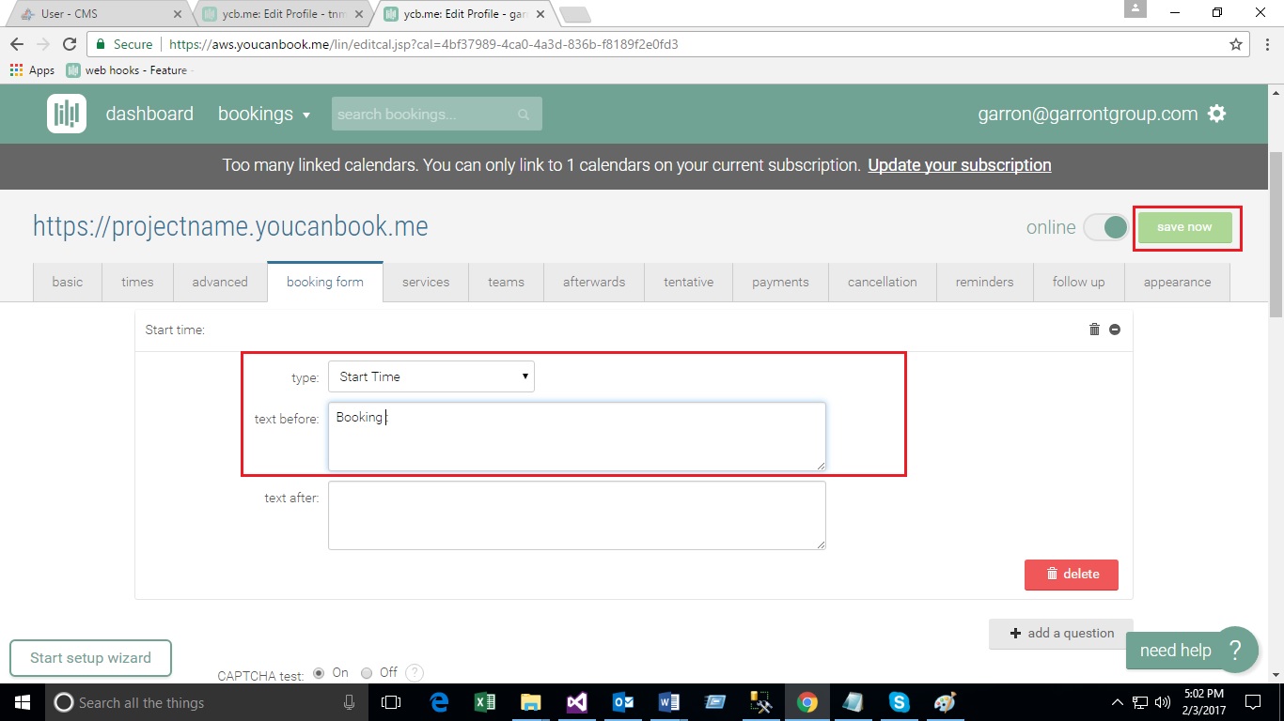The height and width of the screenshot is (721, 1284).
Task: Bookmark the page with the star icon
Action: tap(1236, 44)
